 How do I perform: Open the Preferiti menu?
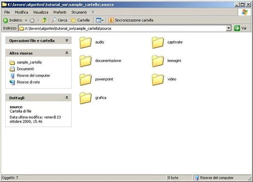tap(60, 12)
